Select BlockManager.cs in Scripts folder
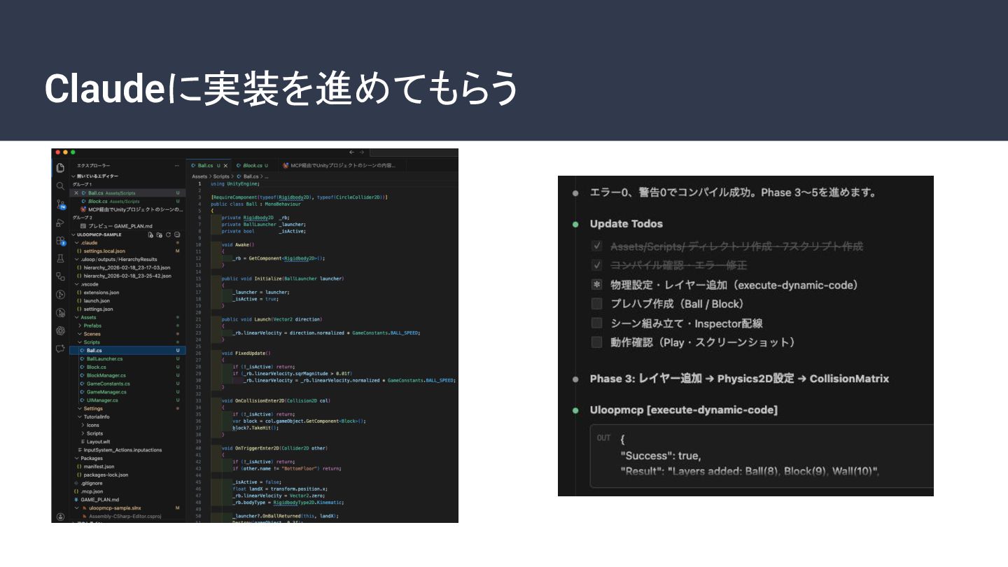 [x=127, y=375]
